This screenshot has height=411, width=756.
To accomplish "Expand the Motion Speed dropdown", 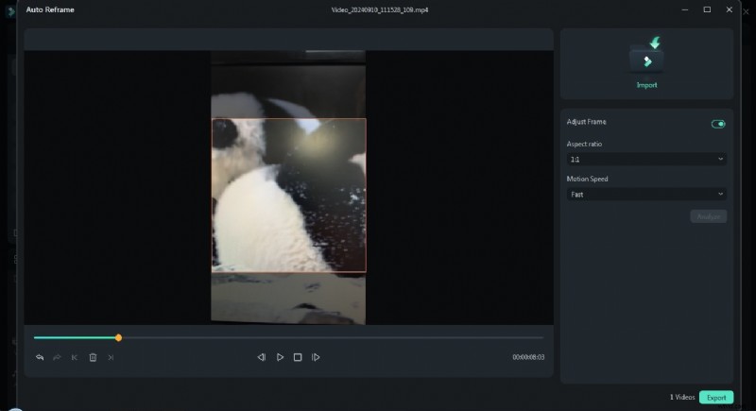I will point(645,194).
